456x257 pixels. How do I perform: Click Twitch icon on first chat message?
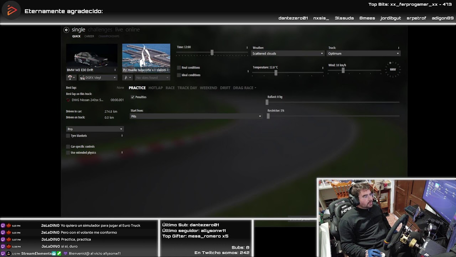[3, 226]
